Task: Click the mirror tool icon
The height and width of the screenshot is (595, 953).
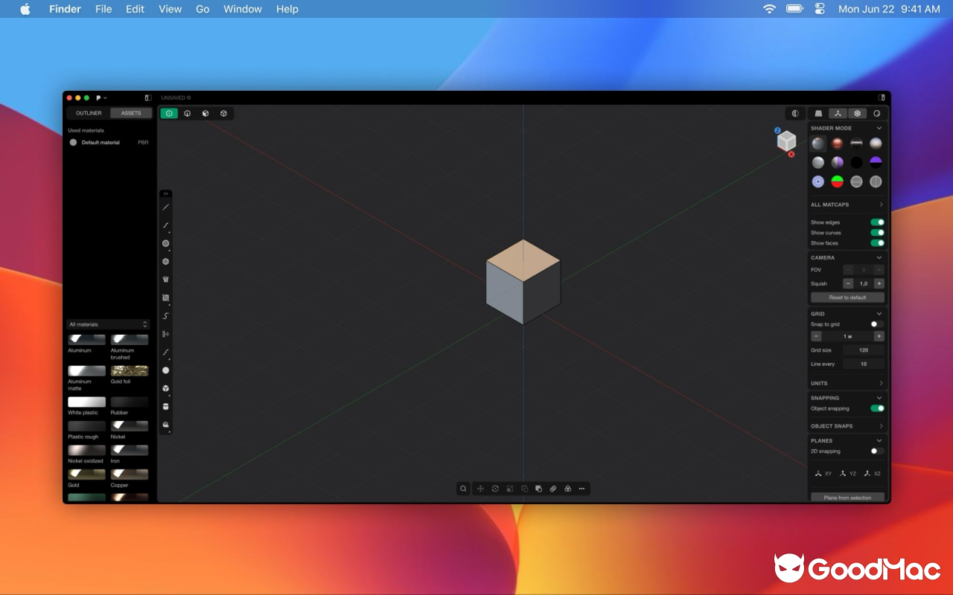Action: point(165,334)
